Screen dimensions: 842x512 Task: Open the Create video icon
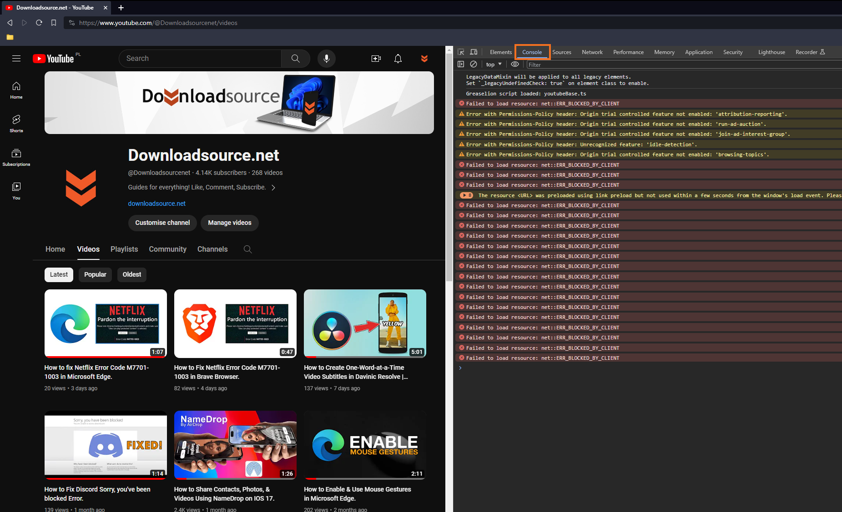pyautogui.click(x=376, y=59)
